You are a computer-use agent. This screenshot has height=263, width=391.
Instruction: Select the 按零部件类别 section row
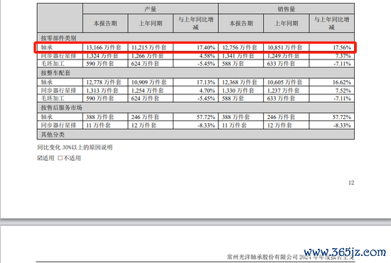195,38
